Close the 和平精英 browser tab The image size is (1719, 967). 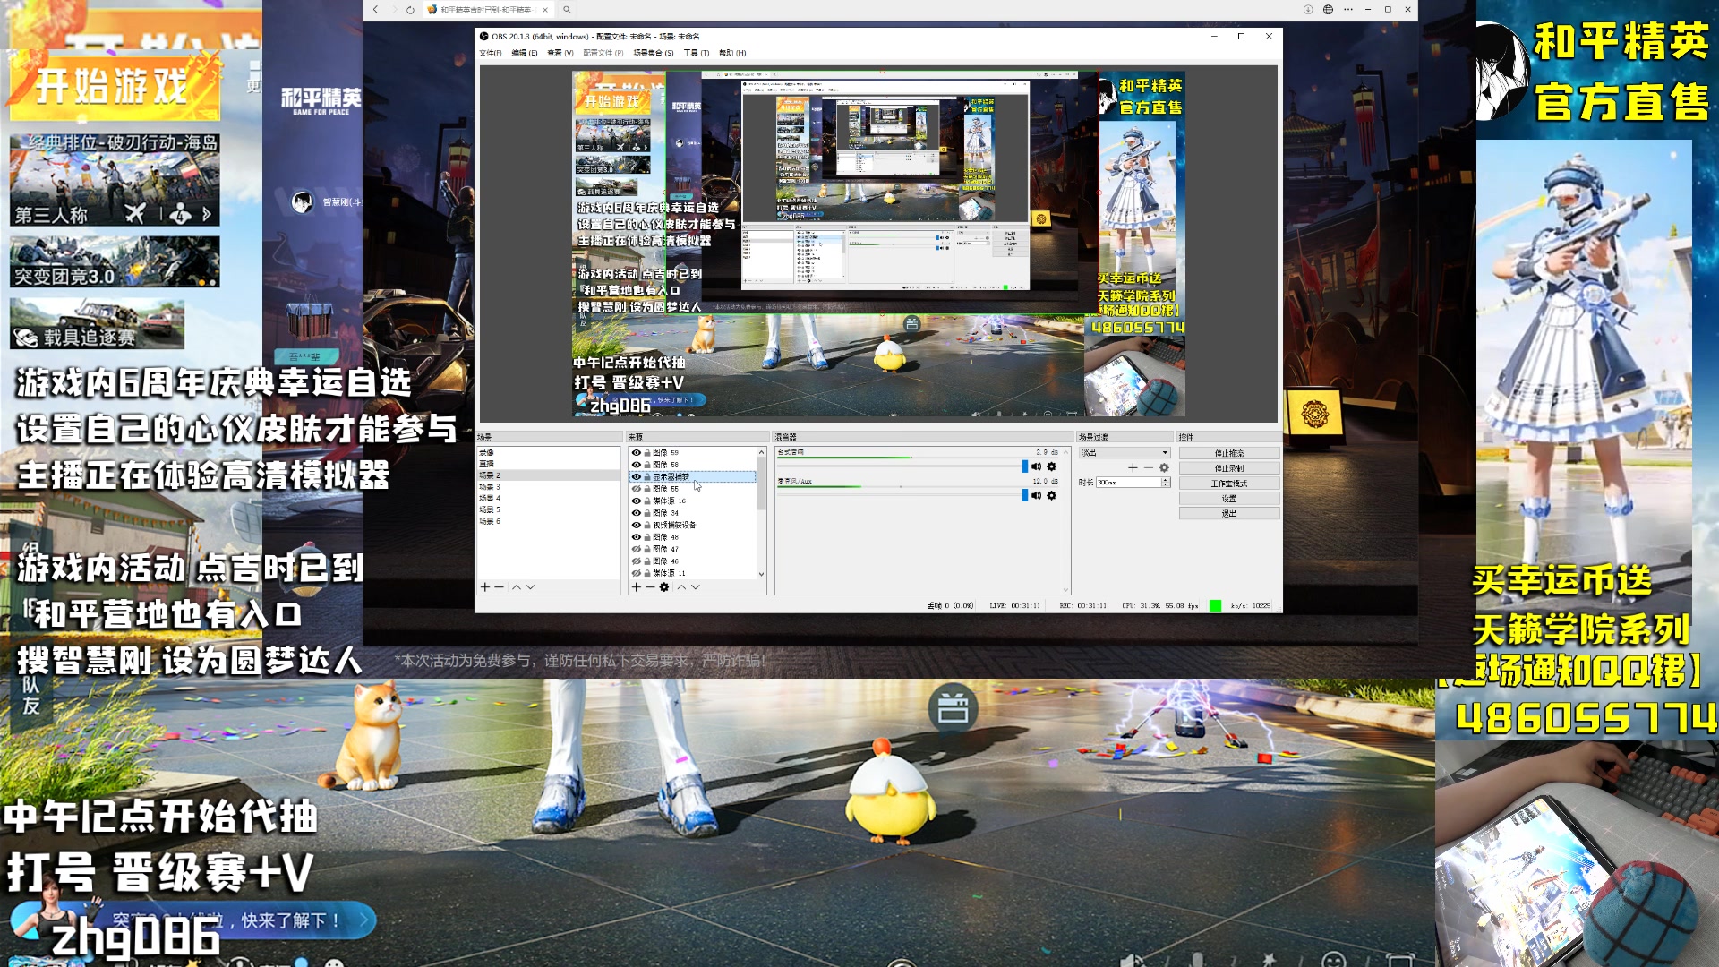coord(545,10)
